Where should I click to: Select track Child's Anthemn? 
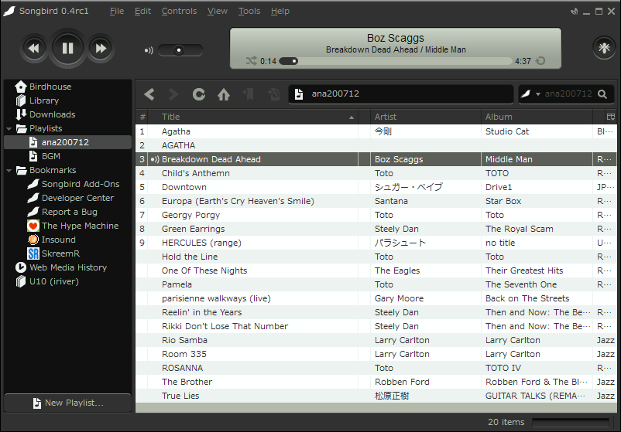[x=376, y=173]
